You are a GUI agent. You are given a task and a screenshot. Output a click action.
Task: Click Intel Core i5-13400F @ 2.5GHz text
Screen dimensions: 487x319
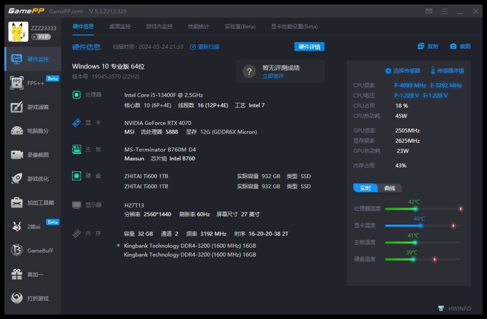pos(163,95)
